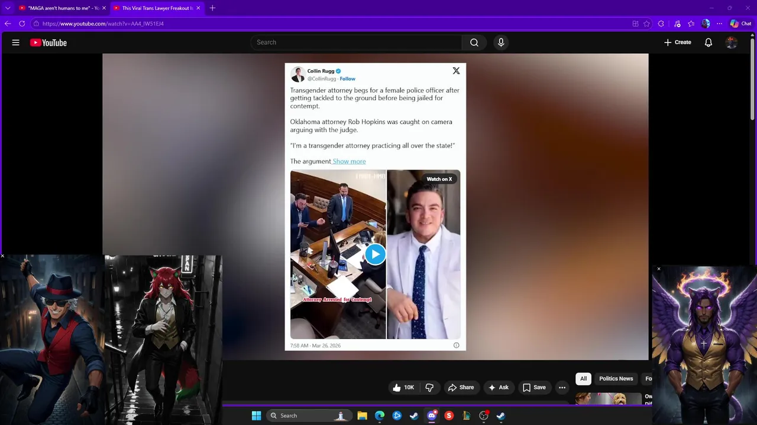Start voice search with the microphone icon

pos(501,42)
